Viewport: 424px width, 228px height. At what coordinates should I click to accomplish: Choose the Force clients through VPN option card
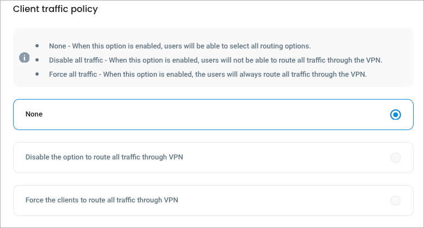pyautogui.click(x=213, y=200)
